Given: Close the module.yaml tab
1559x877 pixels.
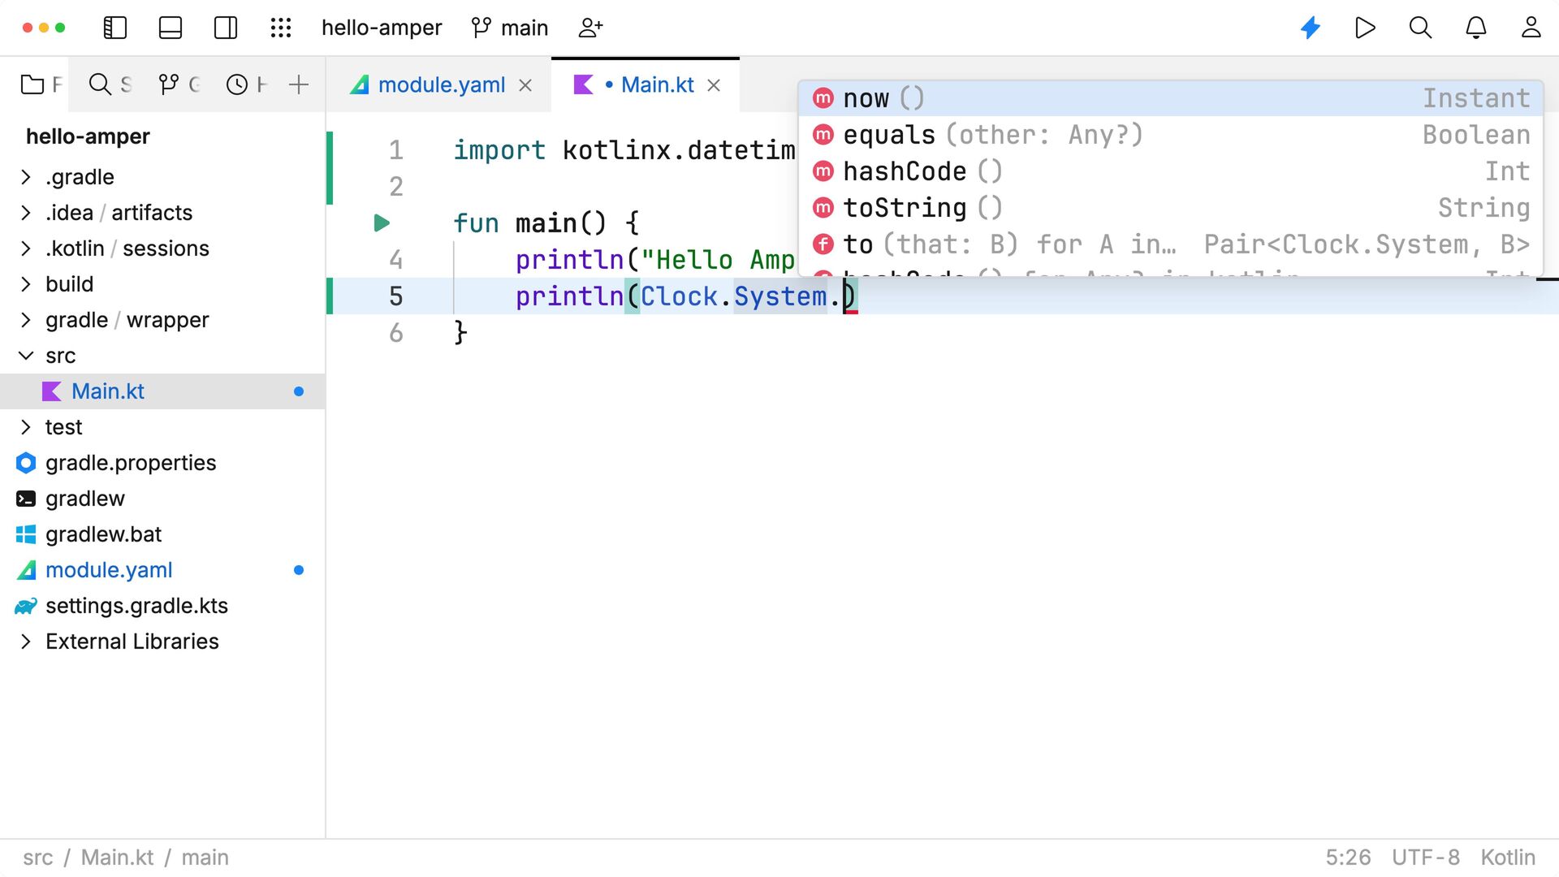Looking at the screenshot, I should click(x=525, y=85).
